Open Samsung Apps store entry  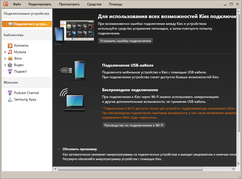click(25, 99)
